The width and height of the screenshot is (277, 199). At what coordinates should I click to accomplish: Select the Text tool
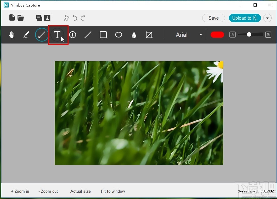(57, 35)
